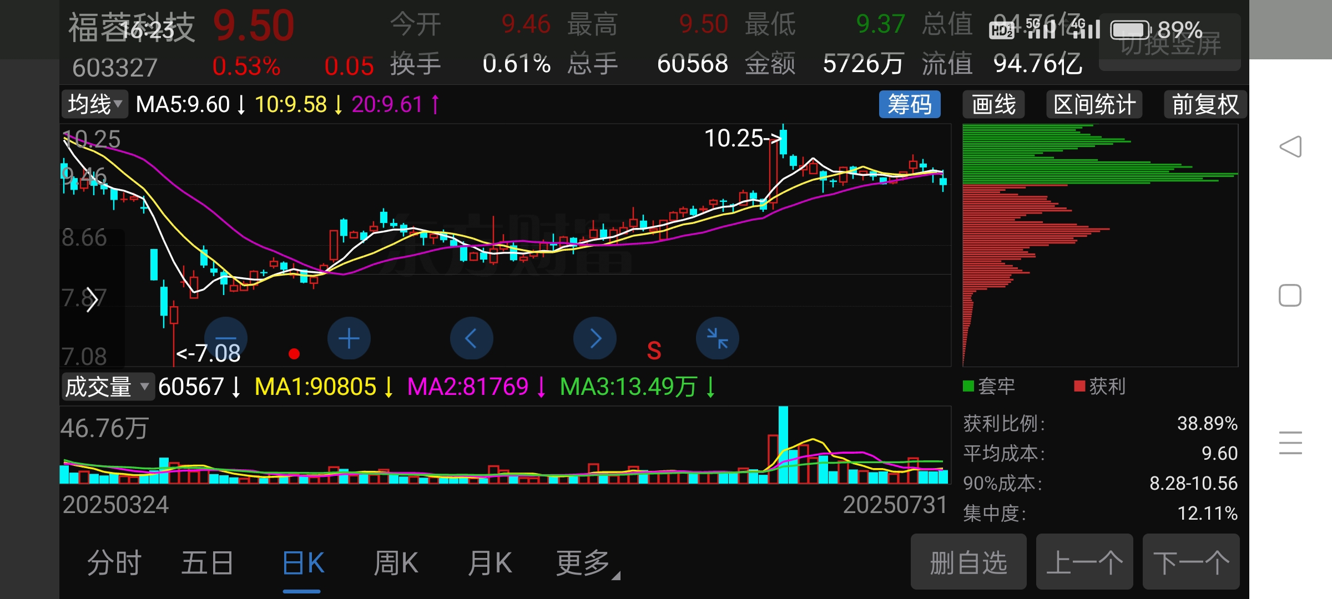Image resolution: width=1332 pixels, height=599 pixels.
Task: Open the 画线 drawing tool
Action: pyautogui.click(x=993, y=104)
